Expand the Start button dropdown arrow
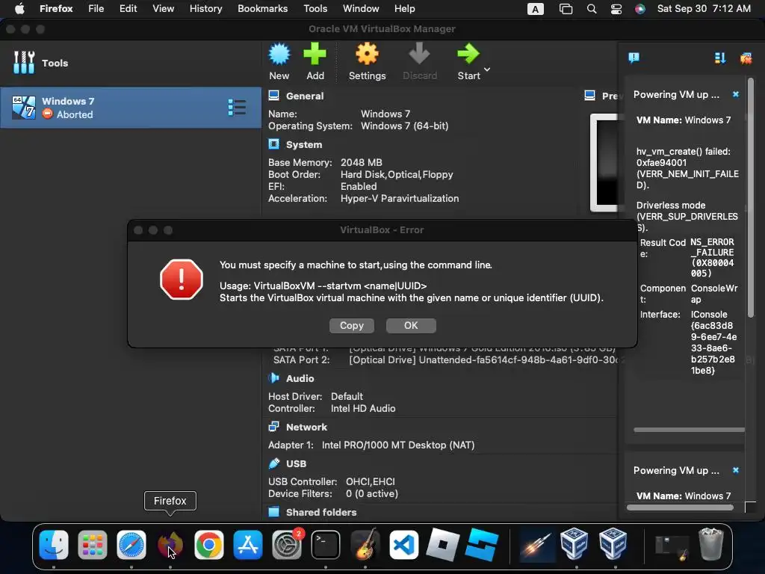 [x=487, y=70]
